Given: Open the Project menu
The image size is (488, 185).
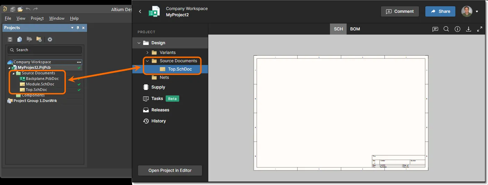Looking at the screenshot, I should click(37, 18).
